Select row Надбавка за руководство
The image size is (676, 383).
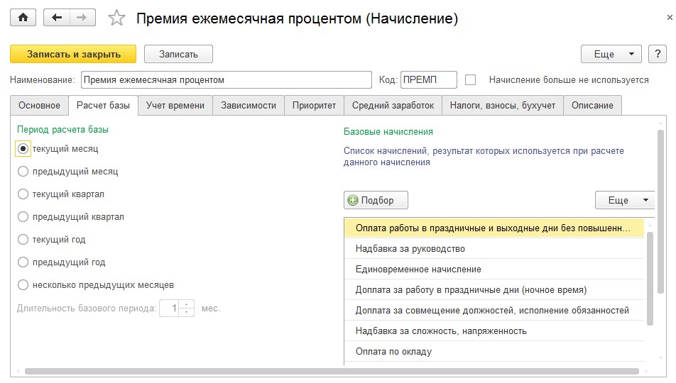point(494,248)
